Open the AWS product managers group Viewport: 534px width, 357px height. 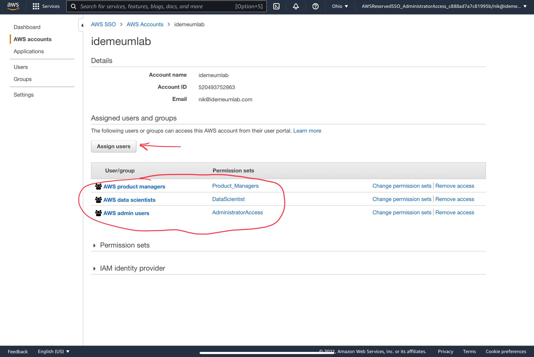click(134, 187)
